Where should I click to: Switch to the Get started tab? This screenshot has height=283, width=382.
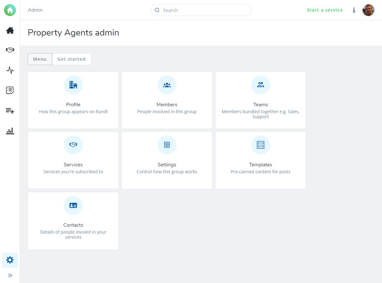click(72, 59)
